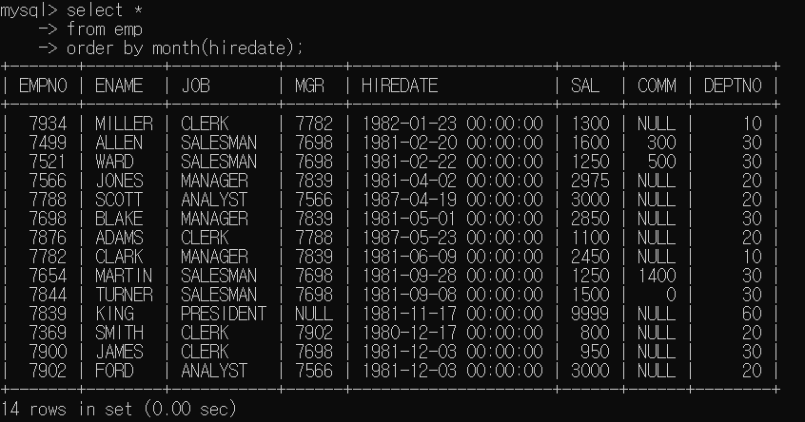Select the employee name BLAKE
Screen dimensions: 805x422
(x=119, y=219)
